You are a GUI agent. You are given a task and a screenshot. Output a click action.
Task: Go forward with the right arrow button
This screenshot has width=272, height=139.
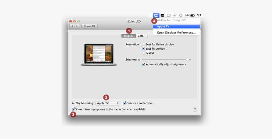click(77, 26)
